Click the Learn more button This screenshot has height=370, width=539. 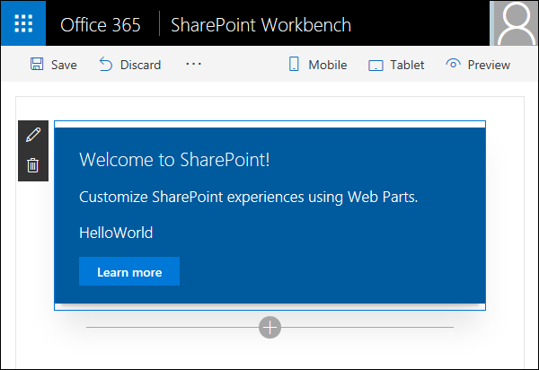pos(129,271)
